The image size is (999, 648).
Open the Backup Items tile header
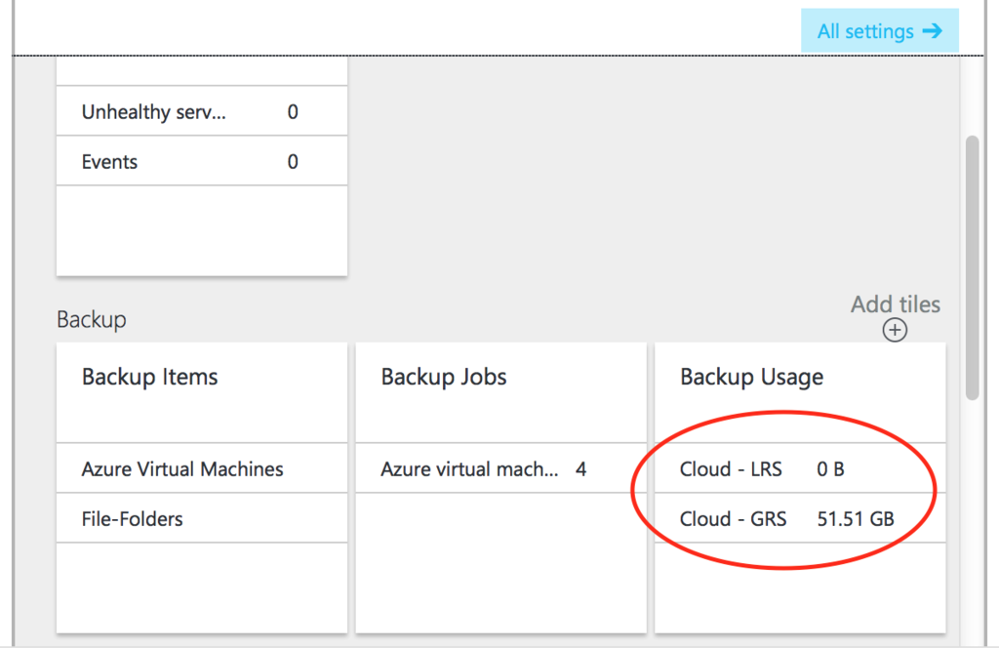(x=150, y=378)
